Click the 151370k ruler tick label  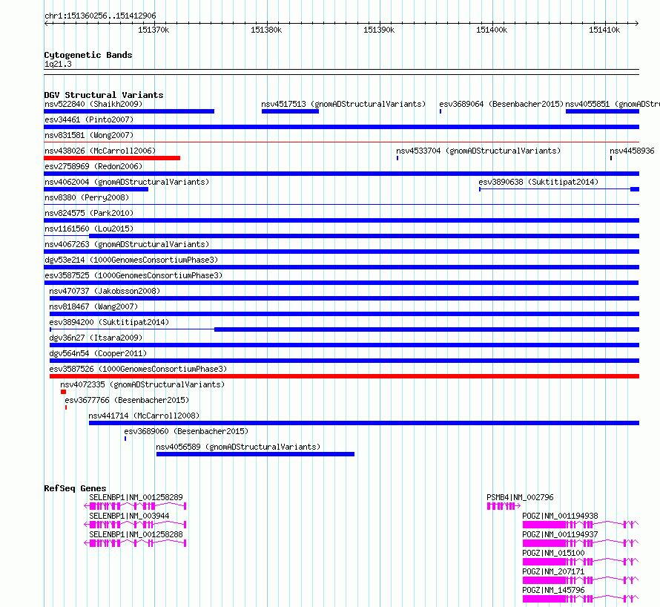(154, 30)
